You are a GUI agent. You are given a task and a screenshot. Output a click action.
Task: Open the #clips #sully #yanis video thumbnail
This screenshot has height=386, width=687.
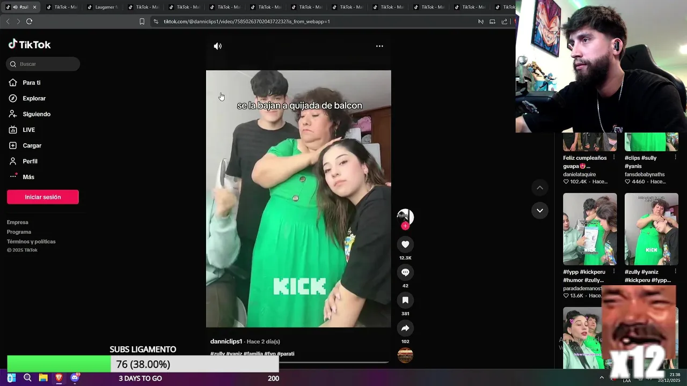coord(652,142)
